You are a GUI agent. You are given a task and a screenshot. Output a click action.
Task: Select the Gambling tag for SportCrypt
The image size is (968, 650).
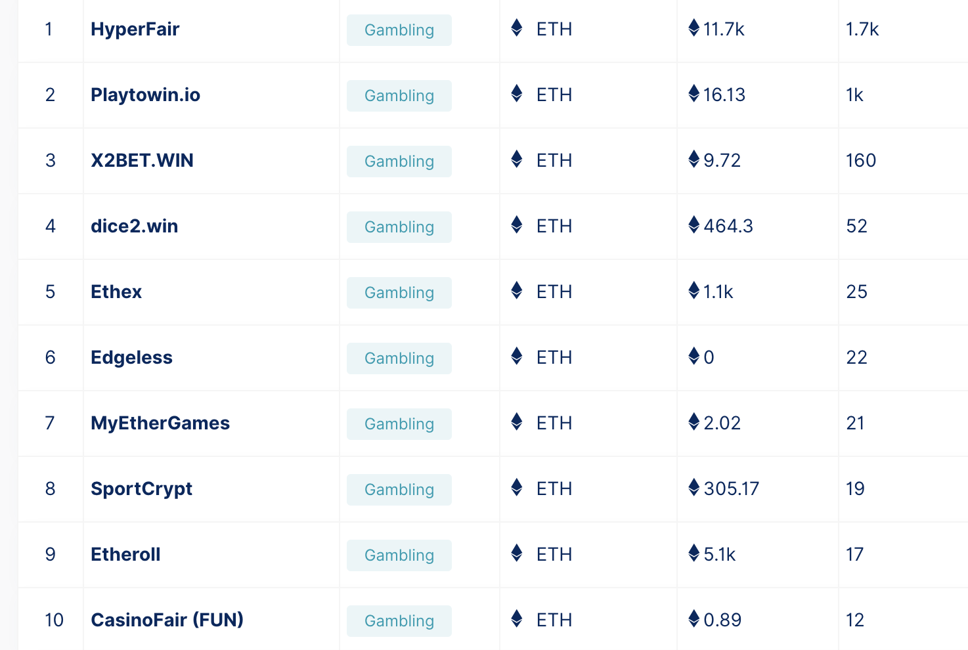click(x=399, y=490)
